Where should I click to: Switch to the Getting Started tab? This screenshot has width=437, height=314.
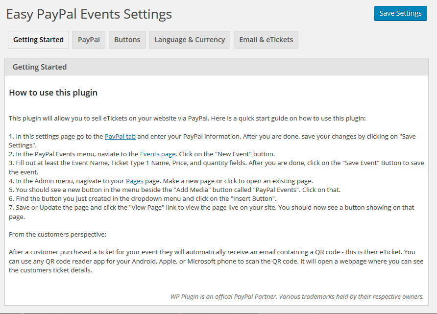(39, 40)
